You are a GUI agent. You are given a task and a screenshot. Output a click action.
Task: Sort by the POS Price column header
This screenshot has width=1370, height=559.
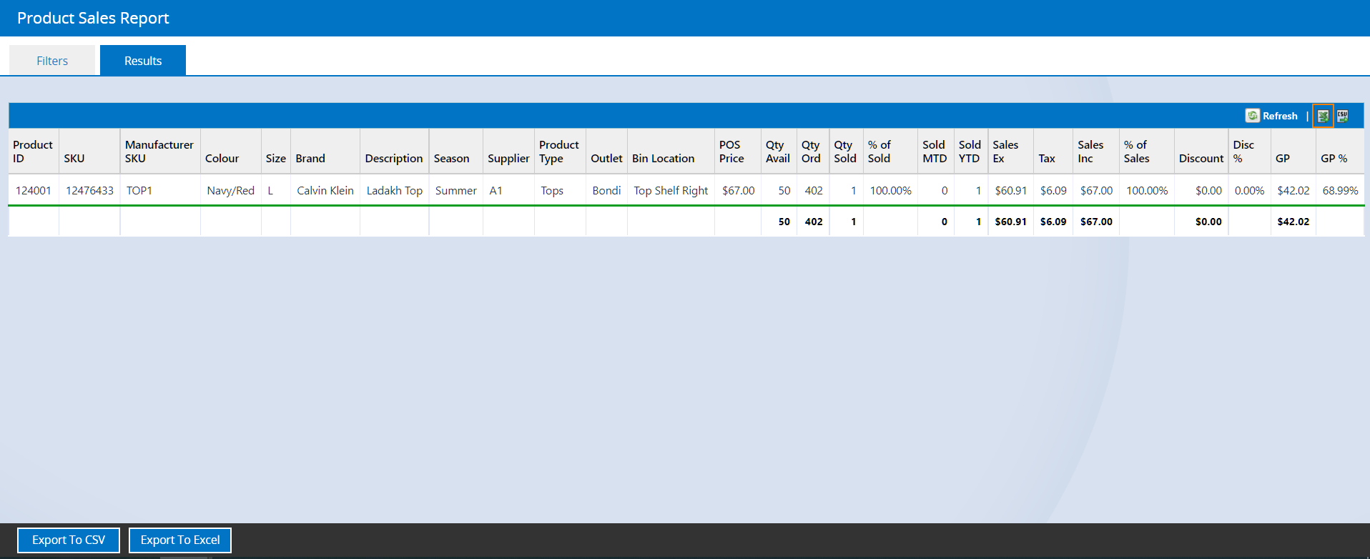(738, 152)
